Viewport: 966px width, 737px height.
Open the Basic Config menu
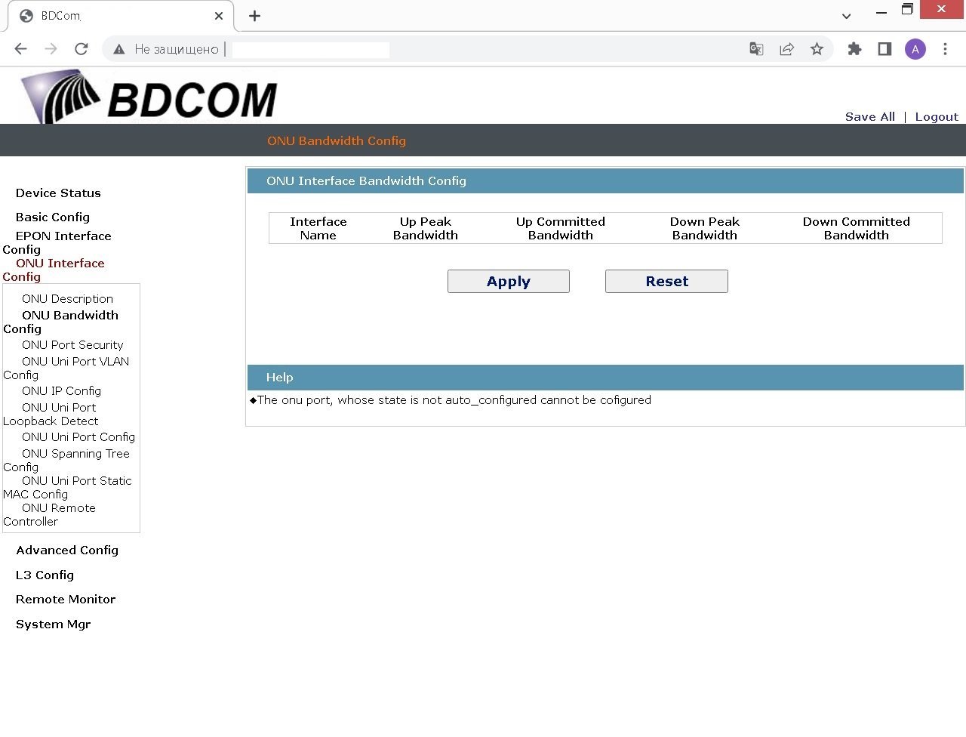coord(53,217)
